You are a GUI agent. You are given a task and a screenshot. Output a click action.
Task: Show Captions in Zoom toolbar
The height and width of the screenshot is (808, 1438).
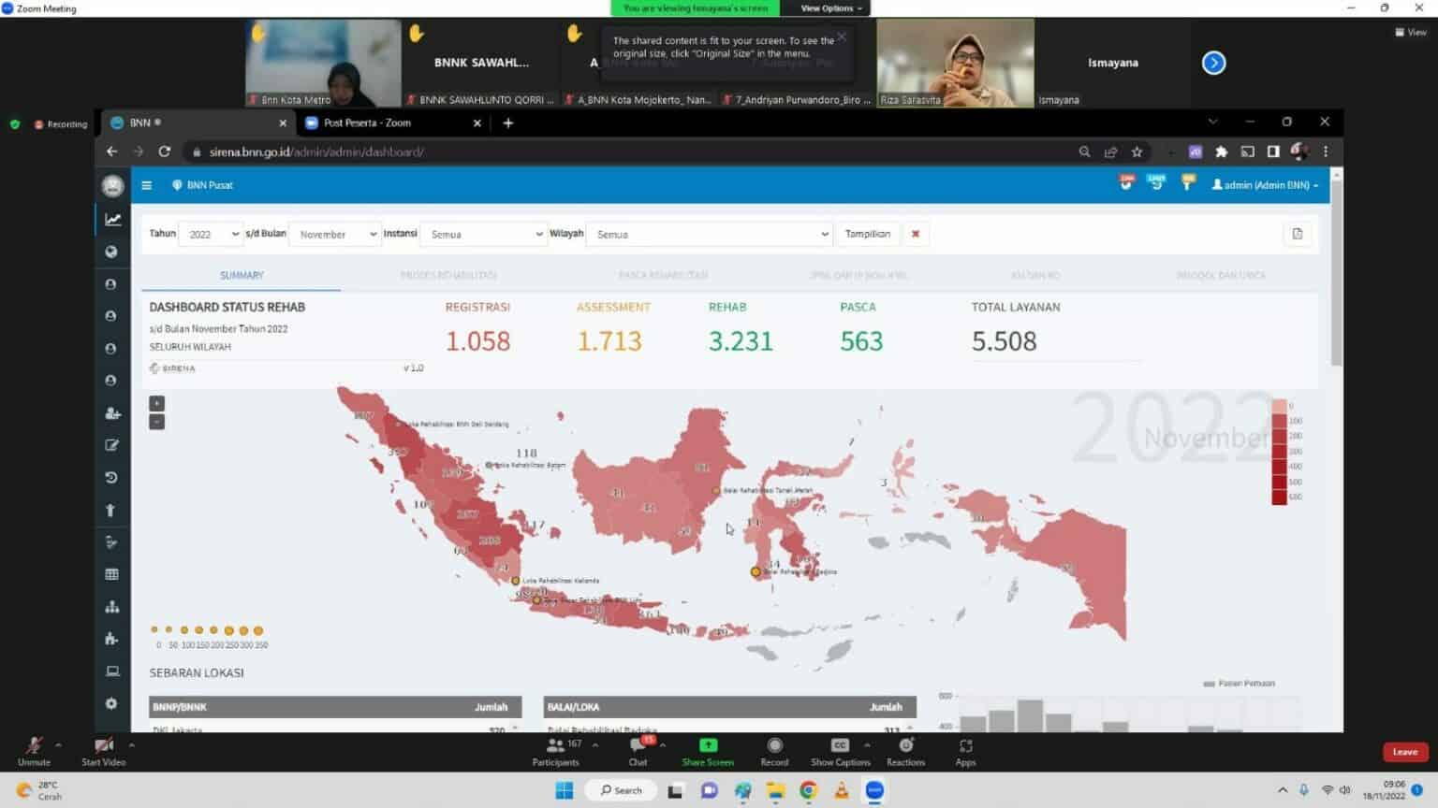(840, 751)
